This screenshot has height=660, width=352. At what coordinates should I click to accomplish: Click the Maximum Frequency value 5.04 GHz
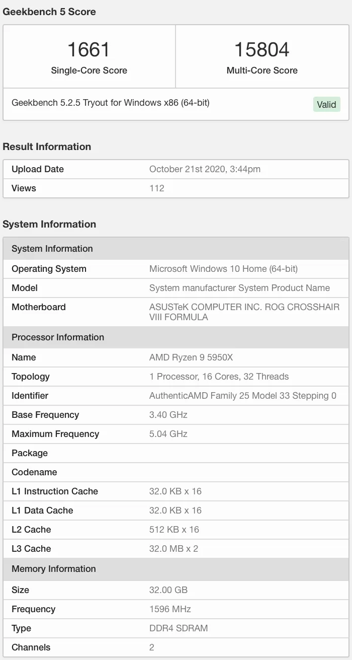click(168, 434)
